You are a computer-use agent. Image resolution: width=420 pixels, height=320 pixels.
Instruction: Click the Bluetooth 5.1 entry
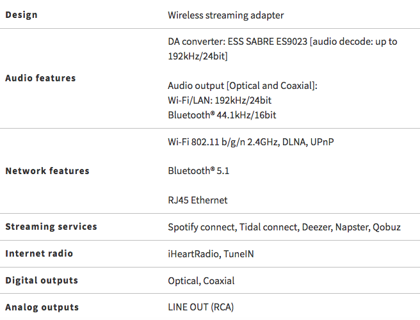198,171
